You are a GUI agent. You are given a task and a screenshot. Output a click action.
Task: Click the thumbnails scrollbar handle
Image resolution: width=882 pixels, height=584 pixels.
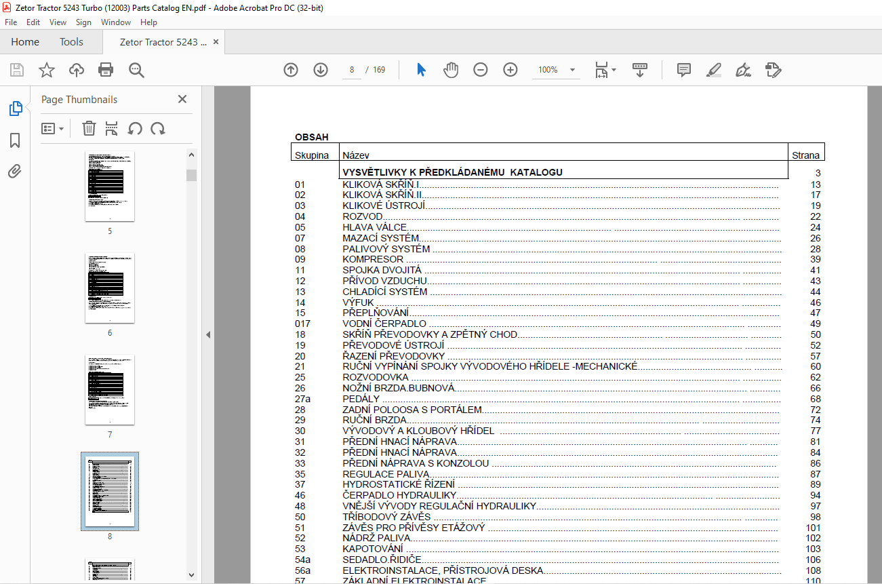(x=192, y=175)
